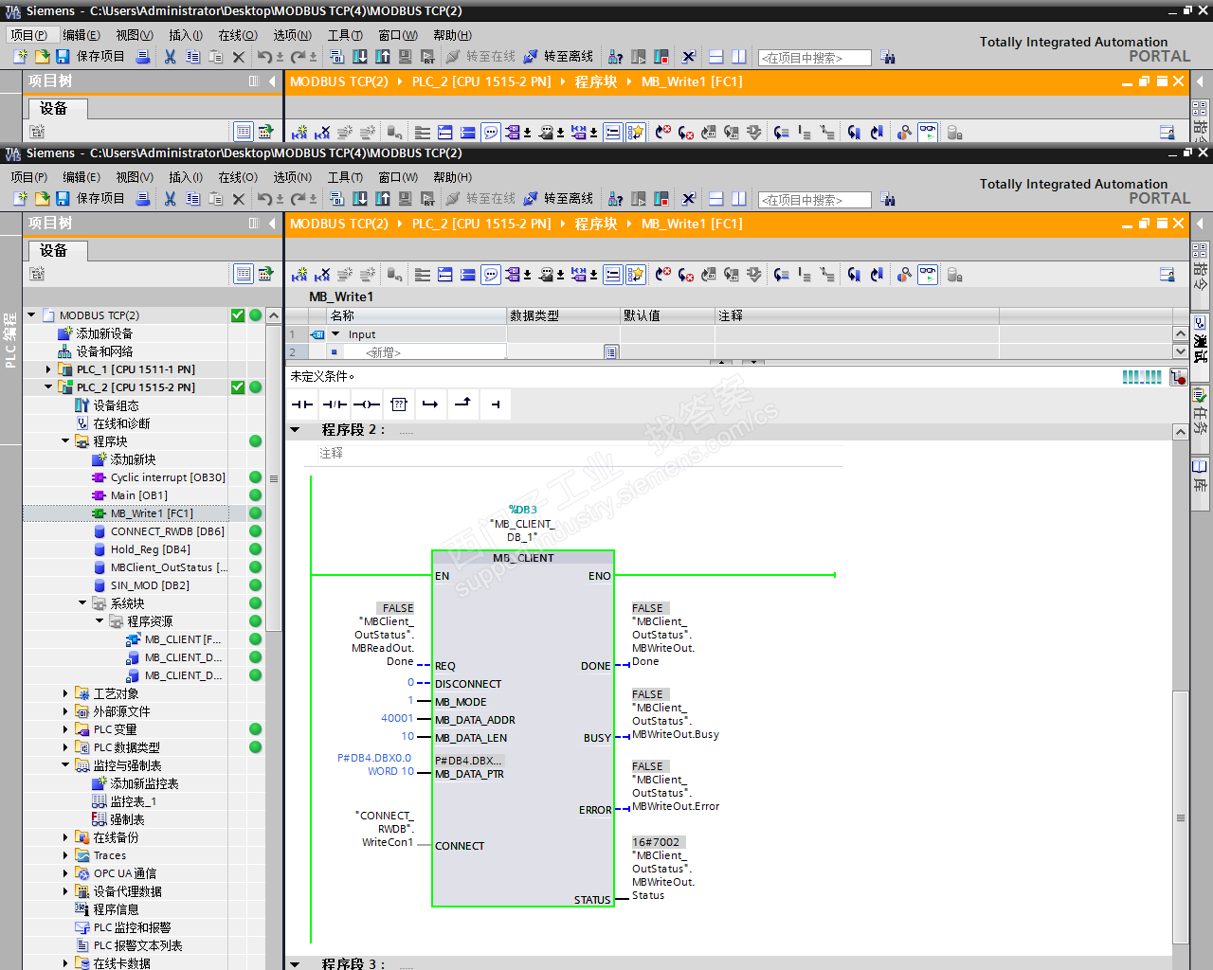
Task: Expand the PLC_1 [CPU 1511-1 PN] node
Action: [48, 369]
